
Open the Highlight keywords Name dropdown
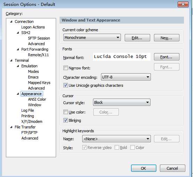(116, 139)
